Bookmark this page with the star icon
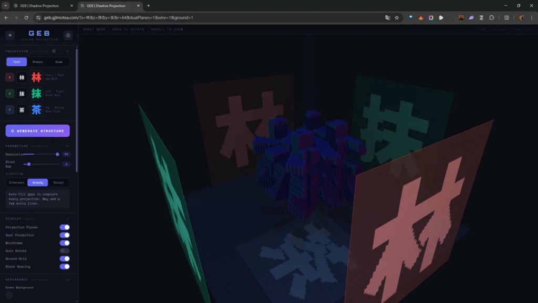The image size is (538, 303). [x=397, y=17]
